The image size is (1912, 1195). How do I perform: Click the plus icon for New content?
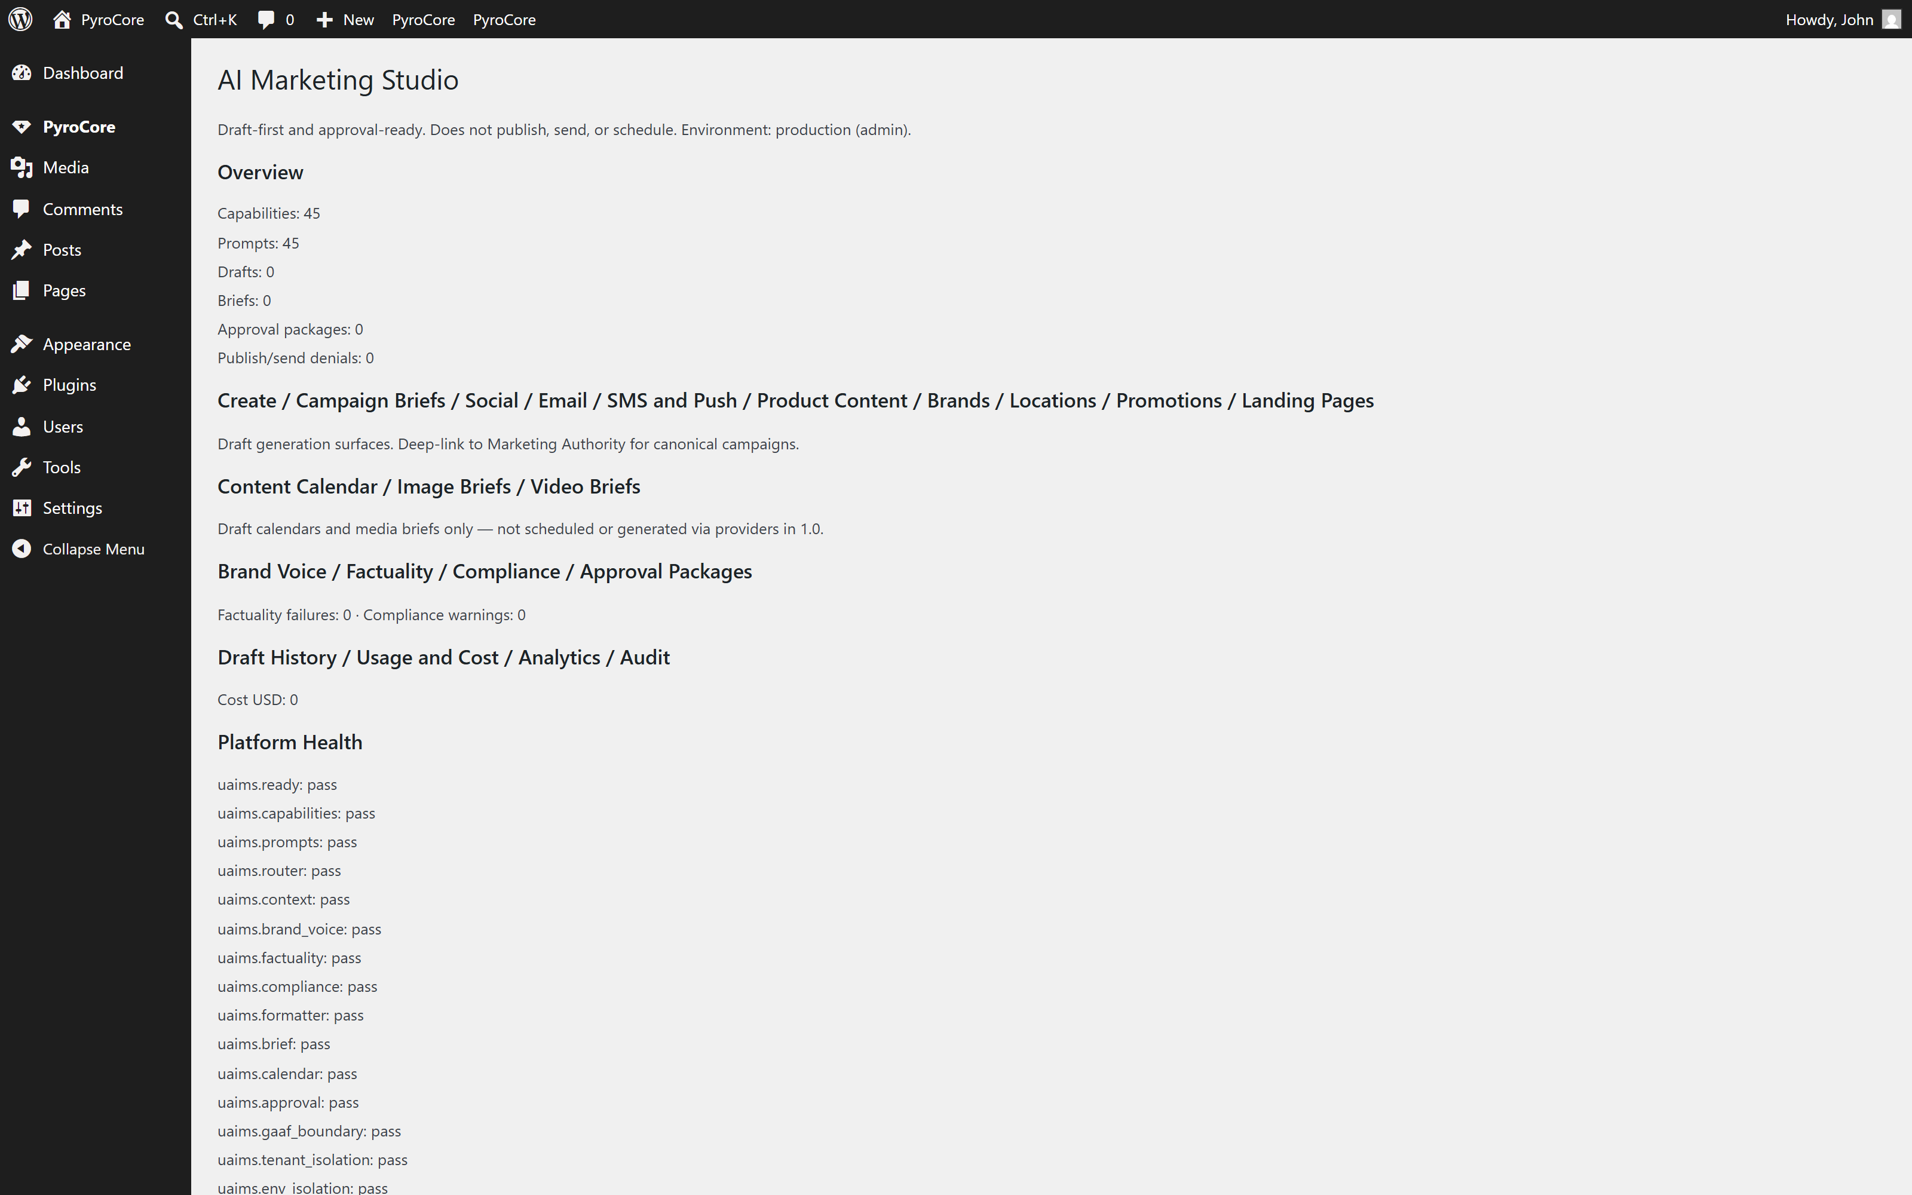pos(324,20)
